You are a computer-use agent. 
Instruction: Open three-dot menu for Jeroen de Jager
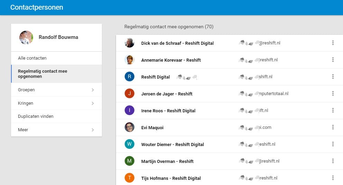[333, 94]
